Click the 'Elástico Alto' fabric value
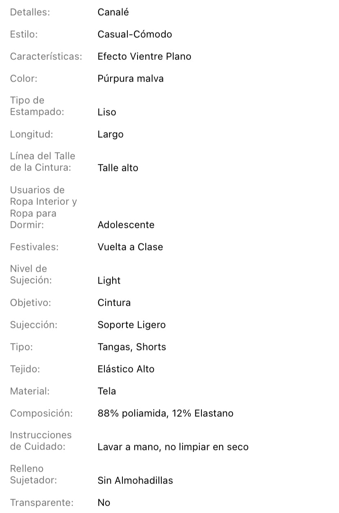This screenshot has height=513, width=339. click(x=126, y=369)
